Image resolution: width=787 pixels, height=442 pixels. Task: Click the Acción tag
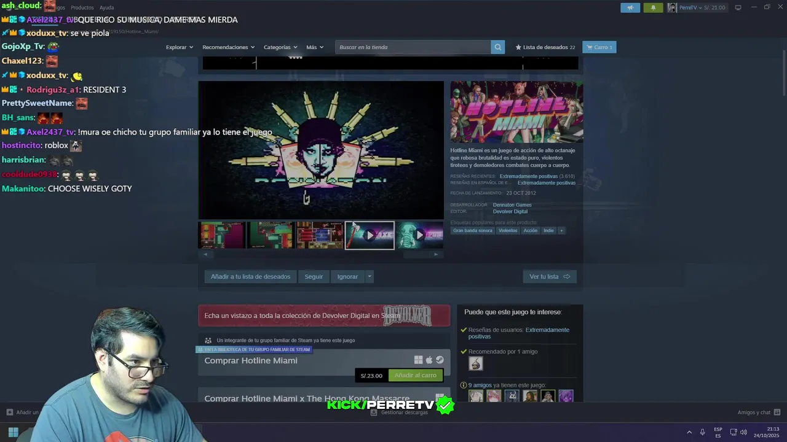(x=530, y=231)
